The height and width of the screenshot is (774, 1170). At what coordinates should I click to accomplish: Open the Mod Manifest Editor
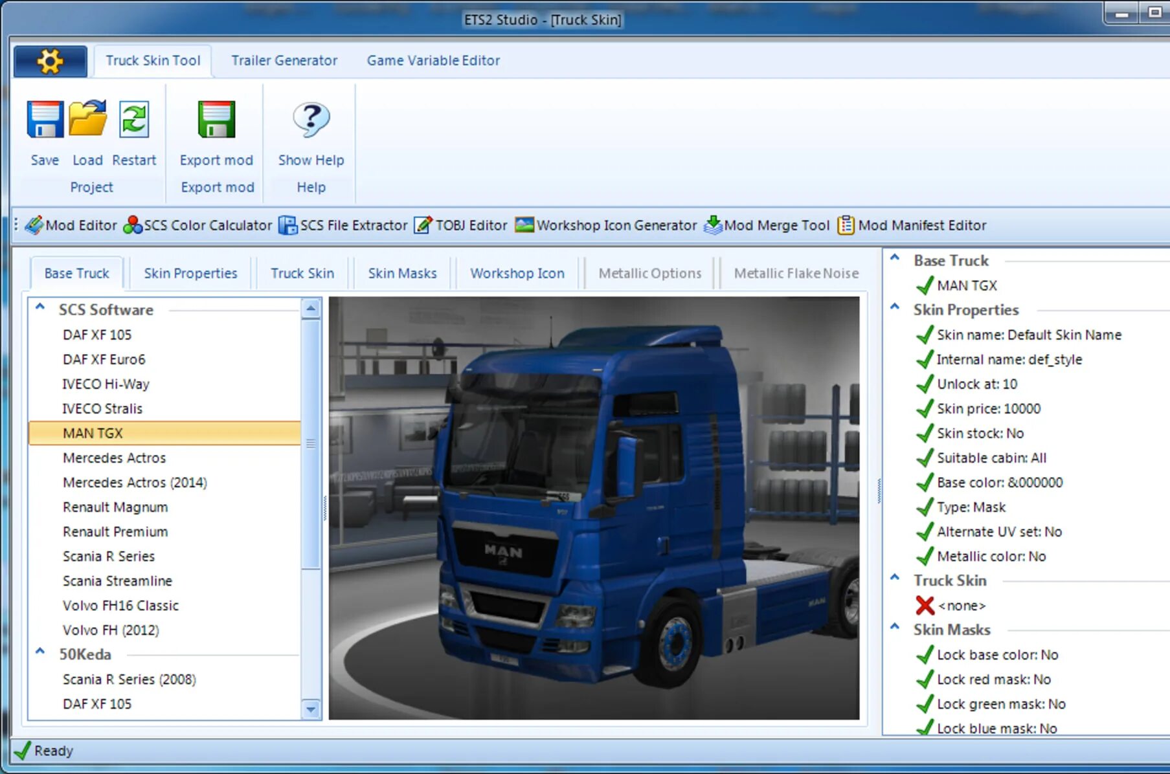(912, 225)
